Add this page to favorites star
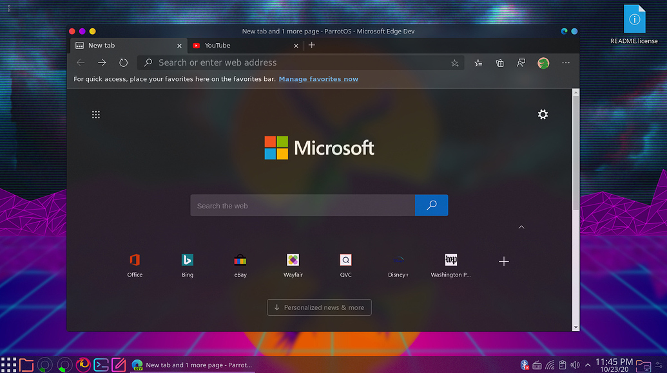The width and height of the screenshot is (667, 373). pos(455,63)
